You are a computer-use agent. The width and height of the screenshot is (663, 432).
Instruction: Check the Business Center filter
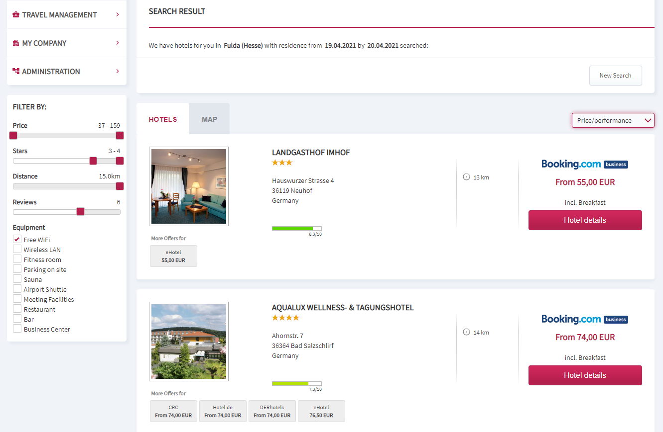17,329
